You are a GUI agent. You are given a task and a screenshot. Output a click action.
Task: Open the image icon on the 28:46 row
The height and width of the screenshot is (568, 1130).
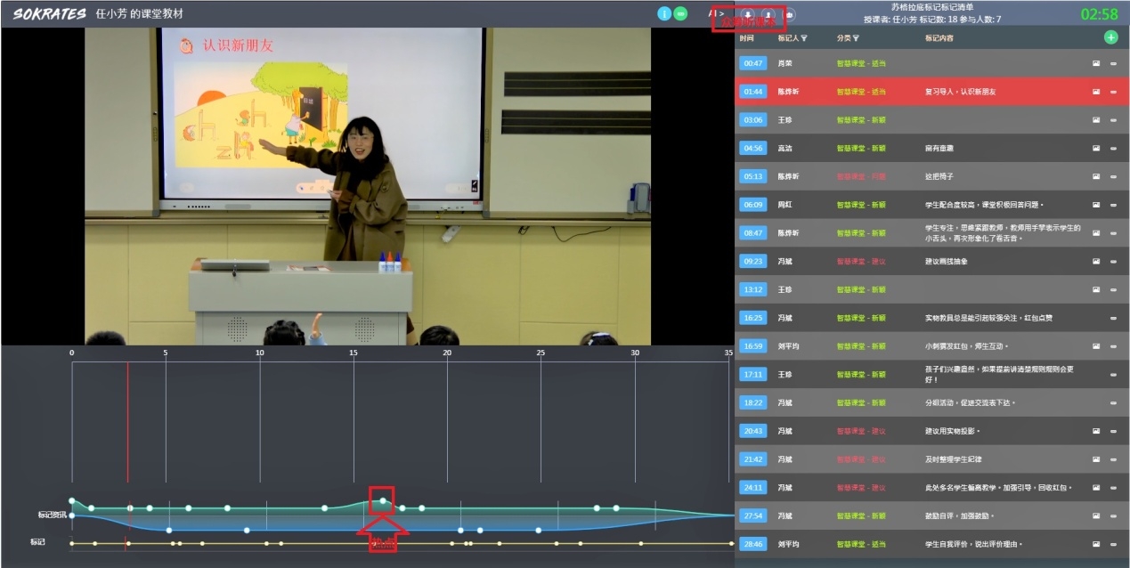pyautogui.click(x=1096, y=544)
